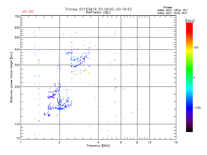
Task: Click the y-axis tick label '400'
Action: [17, 49]
